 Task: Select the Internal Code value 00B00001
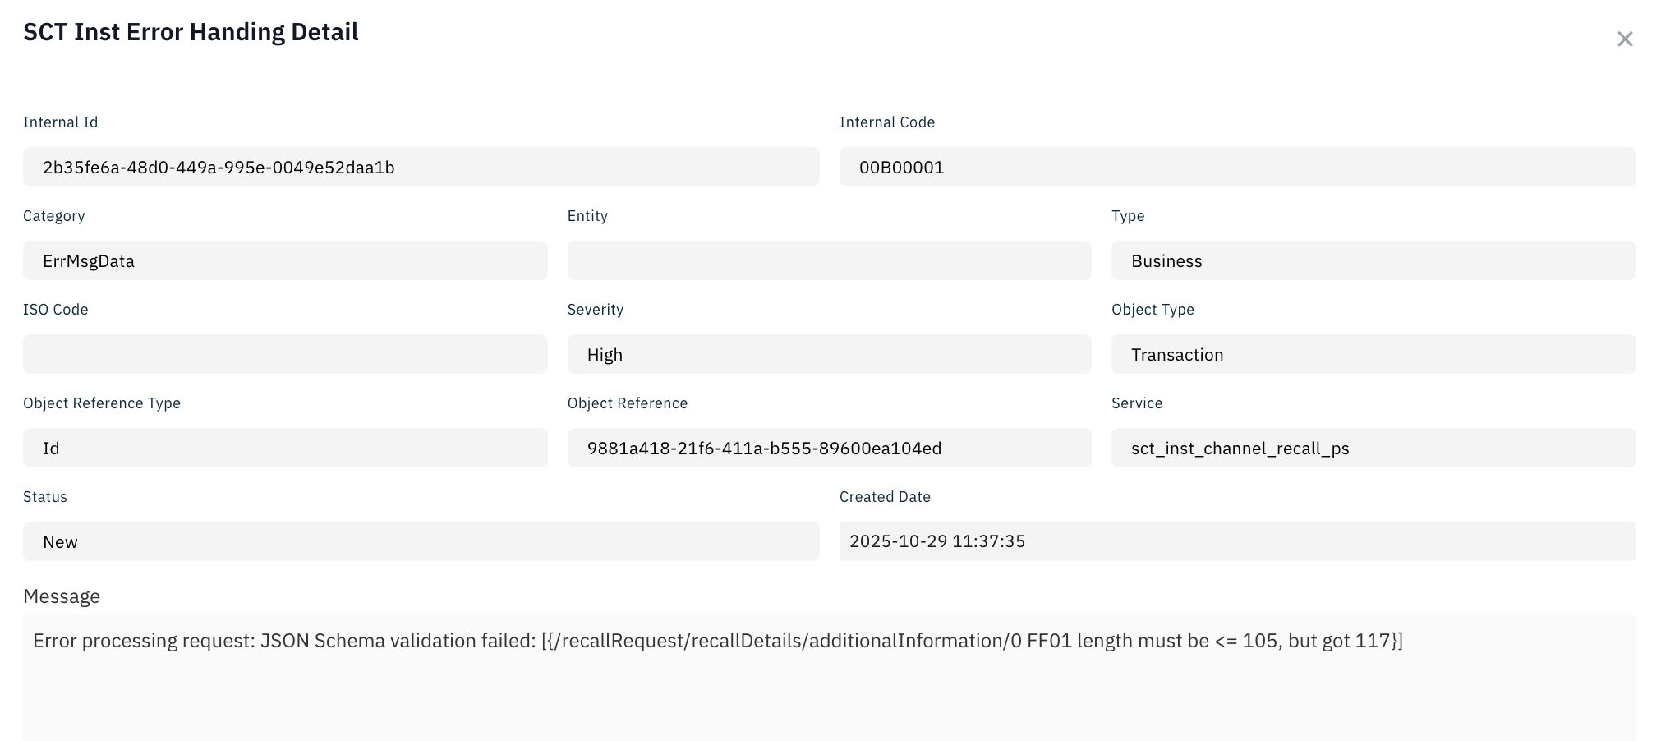[x=1236, y=166]
